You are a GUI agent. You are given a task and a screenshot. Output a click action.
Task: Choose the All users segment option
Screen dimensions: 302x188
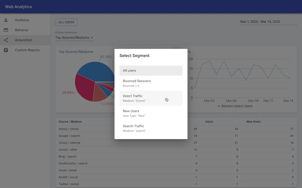pyautogui.click(x=151, y=70)
